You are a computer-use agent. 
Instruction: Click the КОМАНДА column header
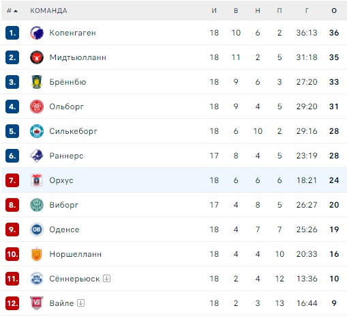pos(48,11)
